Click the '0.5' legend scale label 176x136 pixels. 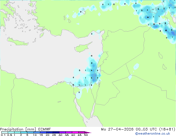(x=9, y=135)
